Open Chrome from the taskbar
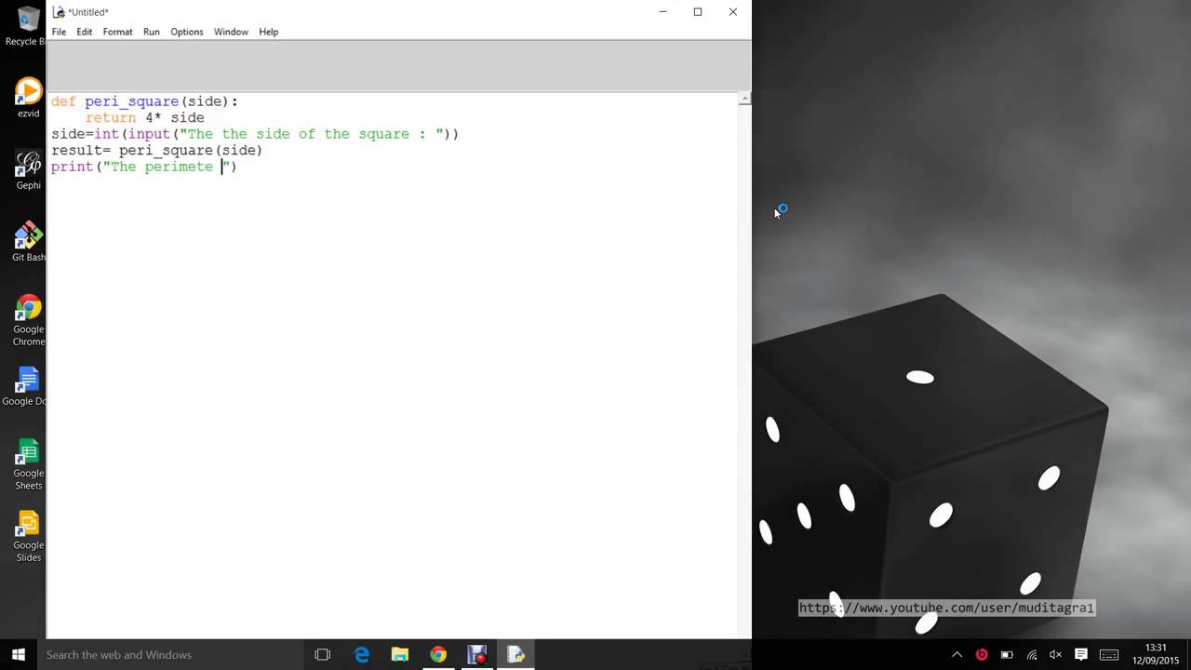Viewport: 1191px width, 670px height. [x=438, y=654]
